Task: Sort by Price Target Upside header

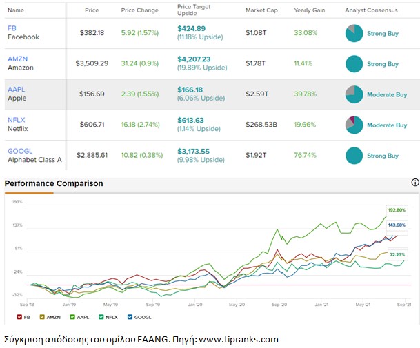Action: 194,10
